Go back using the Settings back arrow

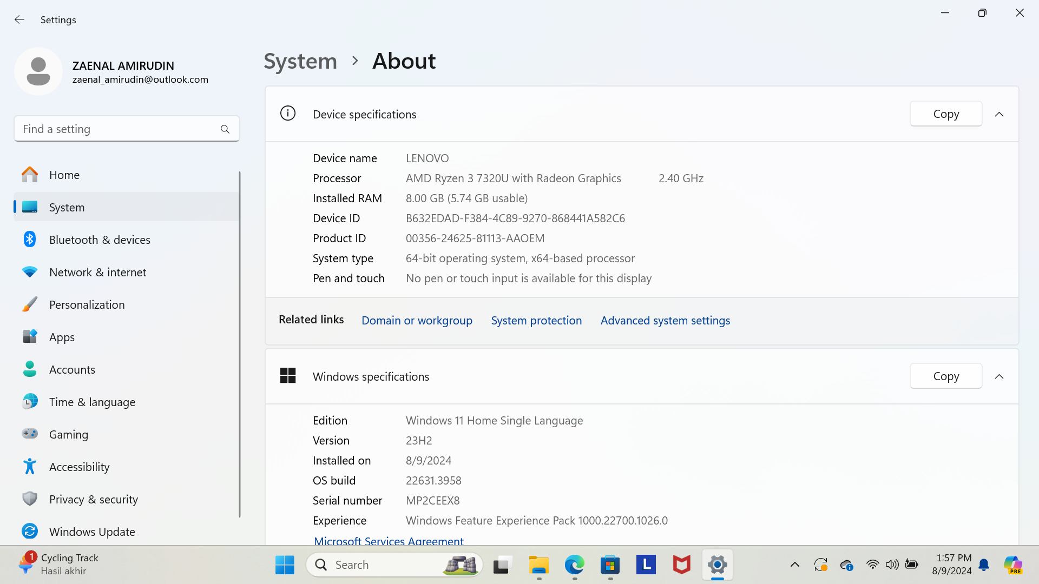[19, 19]
